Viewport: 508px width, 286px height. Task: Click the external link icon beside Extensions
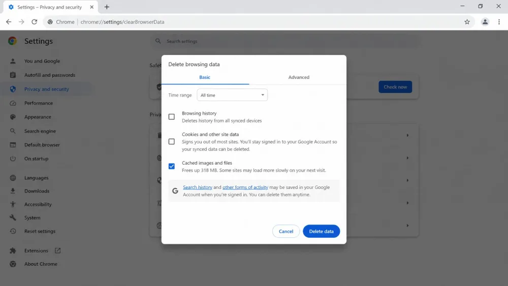58,250
